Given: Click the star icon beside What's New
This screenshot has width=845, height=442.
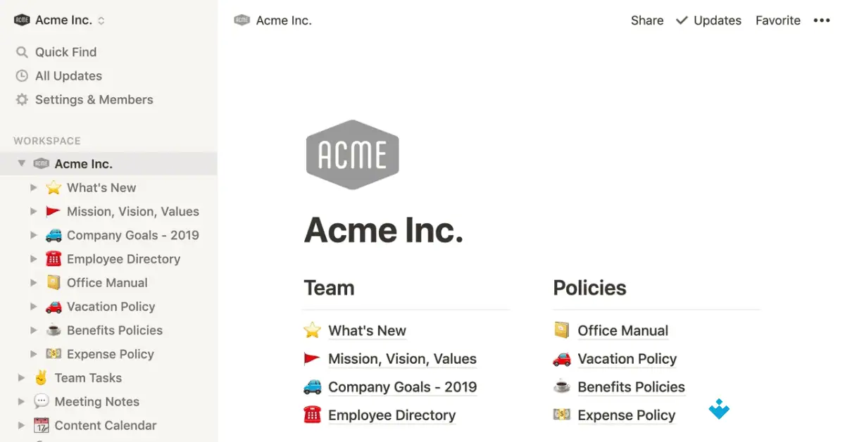Looking at the screenshot, I should pos(54,187).
